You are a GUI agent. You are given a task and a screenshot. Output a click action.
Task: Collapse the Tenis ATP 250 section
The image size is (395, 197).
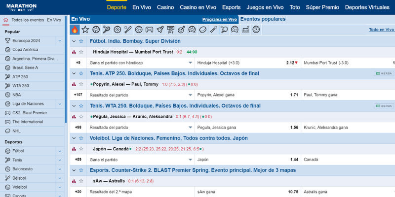coord(74,73)
